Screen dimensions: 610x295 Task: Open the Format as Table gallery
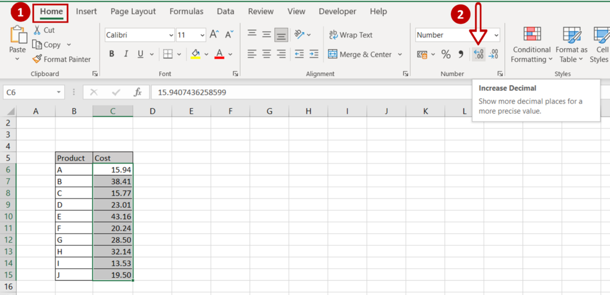[x=571, y=45]
